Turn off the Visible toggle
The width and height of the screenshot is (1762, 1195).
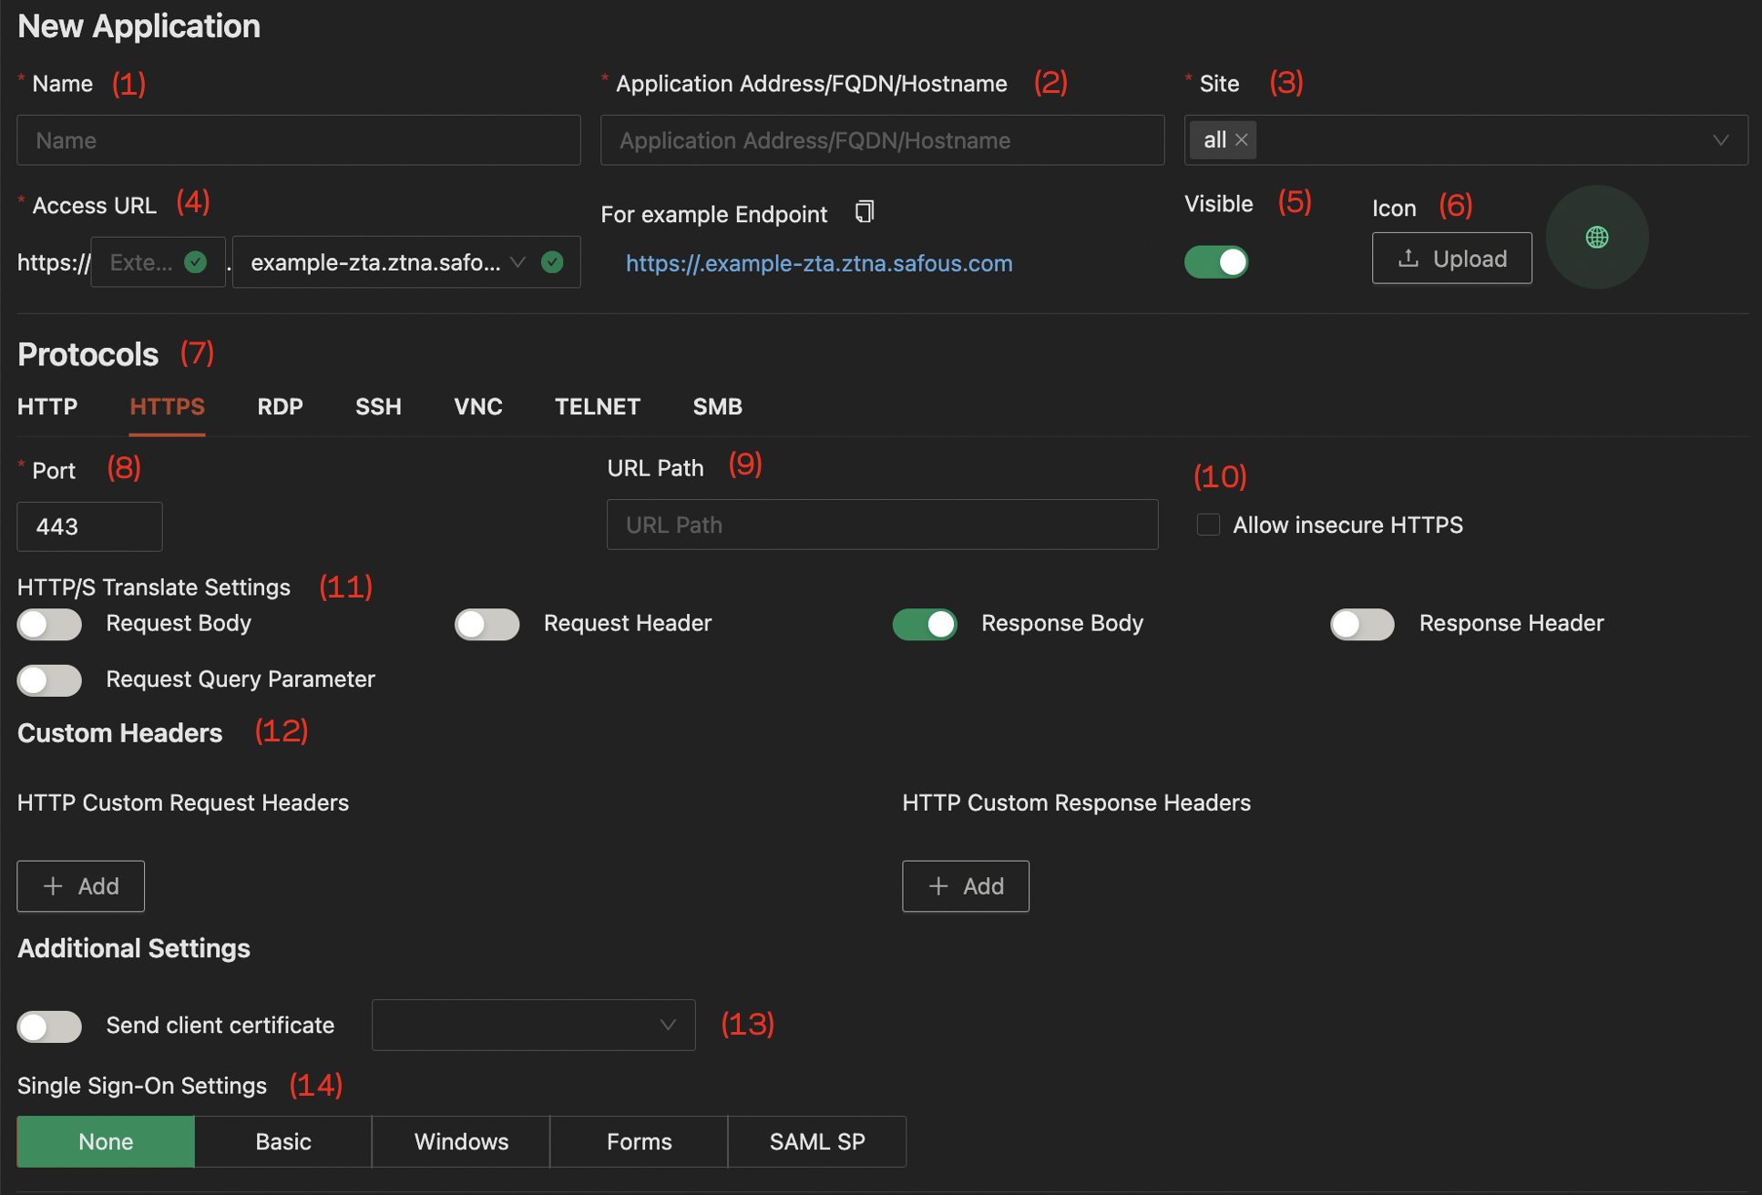(1216, 262)
